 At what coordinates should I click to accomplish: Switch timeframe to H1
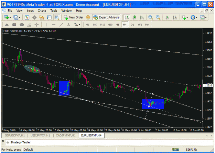point(117,25)
